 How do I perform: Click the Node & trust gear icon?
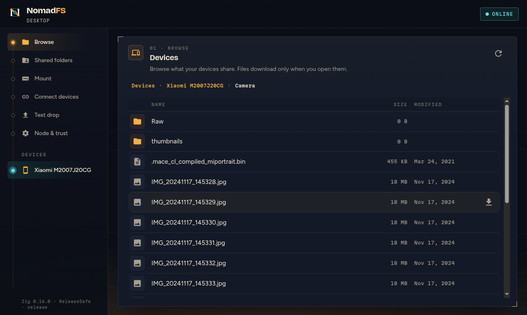click(x=25, y=133)
